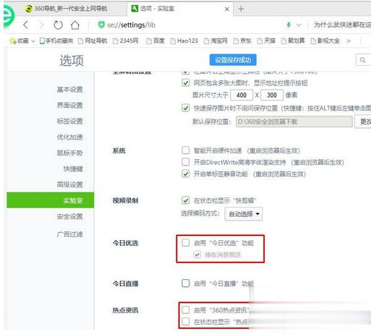The image size is (371, 332).
Task: Open 百度 bookmark
Action: click(155, 41)
